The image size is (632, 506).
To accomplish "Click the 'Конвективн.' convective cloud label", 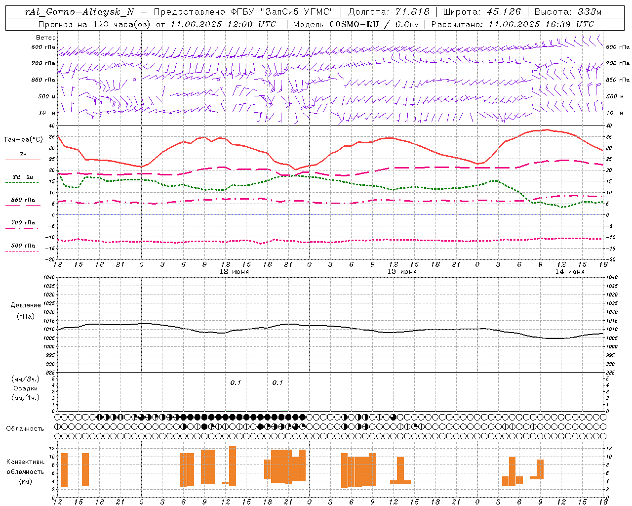I will click(x=26, y=462).
